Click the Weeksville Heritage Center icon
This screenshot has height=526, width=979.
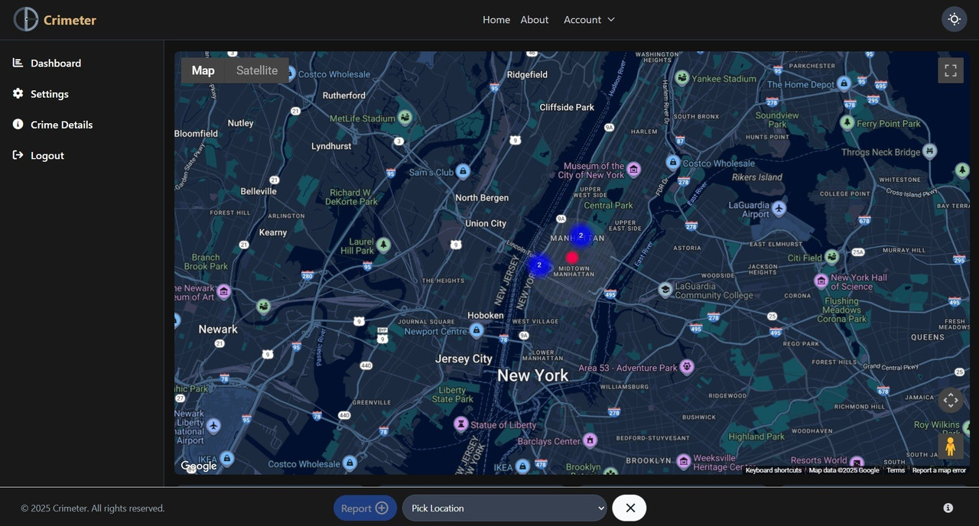coord(684,462)
